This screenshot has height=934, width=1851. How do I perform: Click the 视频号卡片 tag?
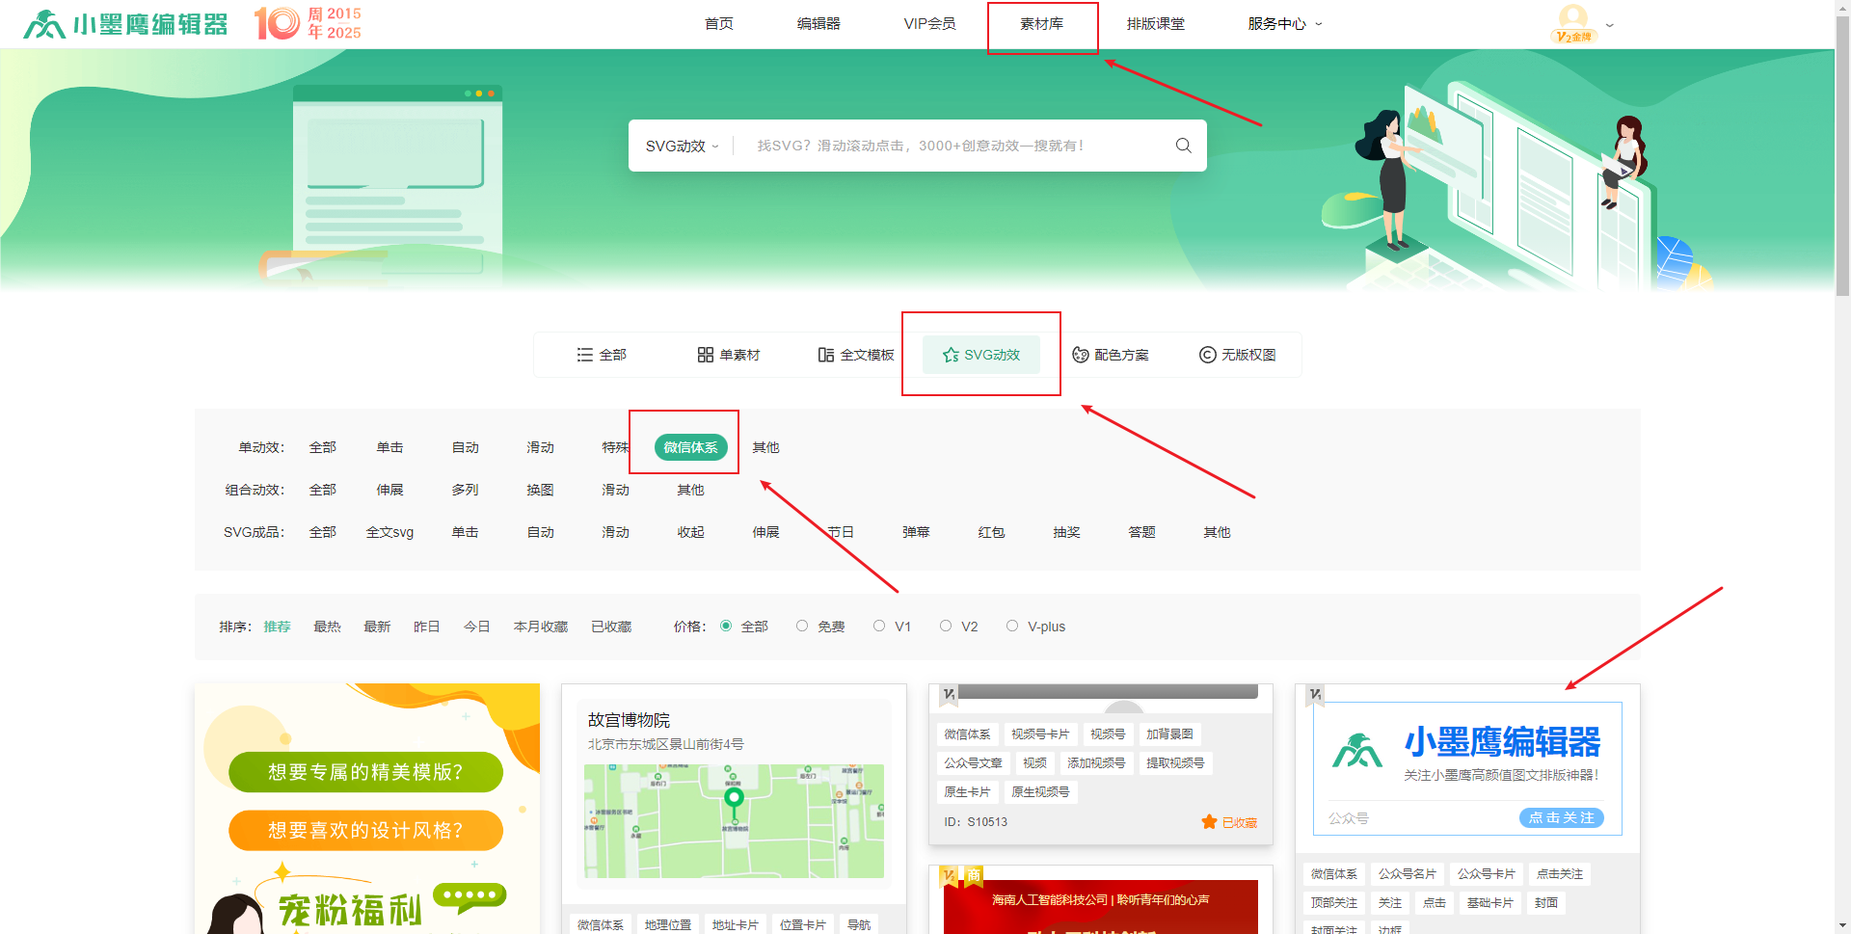tap(1040, 734)
